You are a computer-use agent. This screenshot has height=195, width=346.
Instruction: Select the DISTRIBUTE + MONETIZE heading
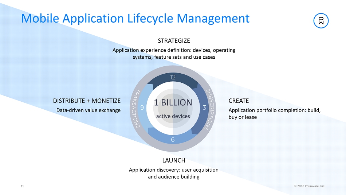click(x=87, y=101)
